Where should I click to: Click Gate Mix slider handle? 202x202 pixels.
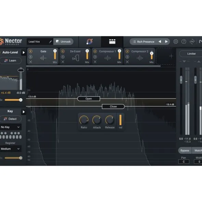click(x=55, y=51)
